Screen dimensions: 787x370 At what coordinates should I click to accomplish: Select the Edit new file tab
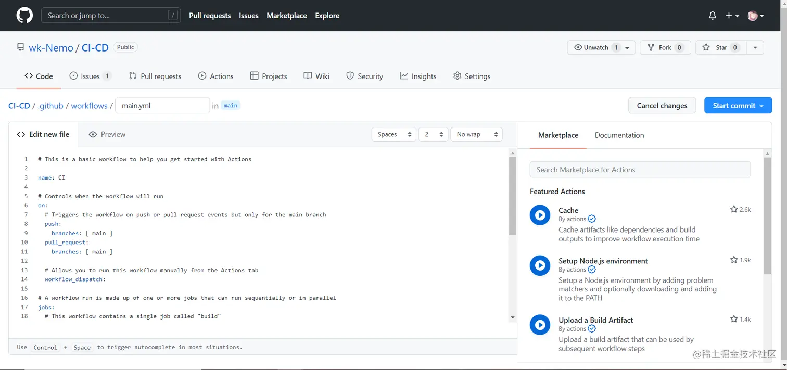tap(43, 134)
